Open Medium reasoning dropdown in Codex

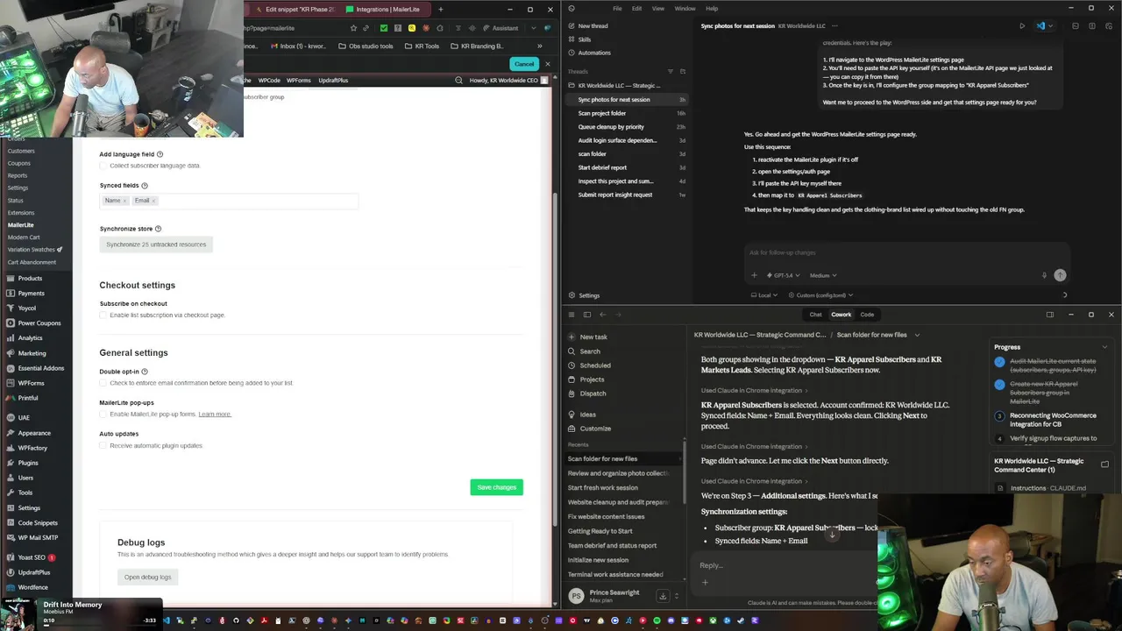823,275
